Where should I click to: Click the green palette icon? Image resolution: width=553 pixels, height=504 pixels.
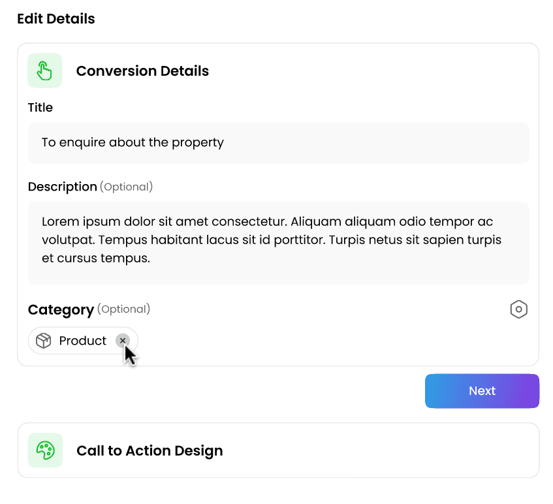click(x=45, y=450)
